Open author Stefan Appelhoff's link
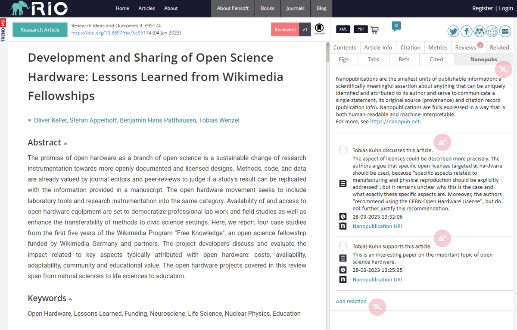 coord(93,120)
